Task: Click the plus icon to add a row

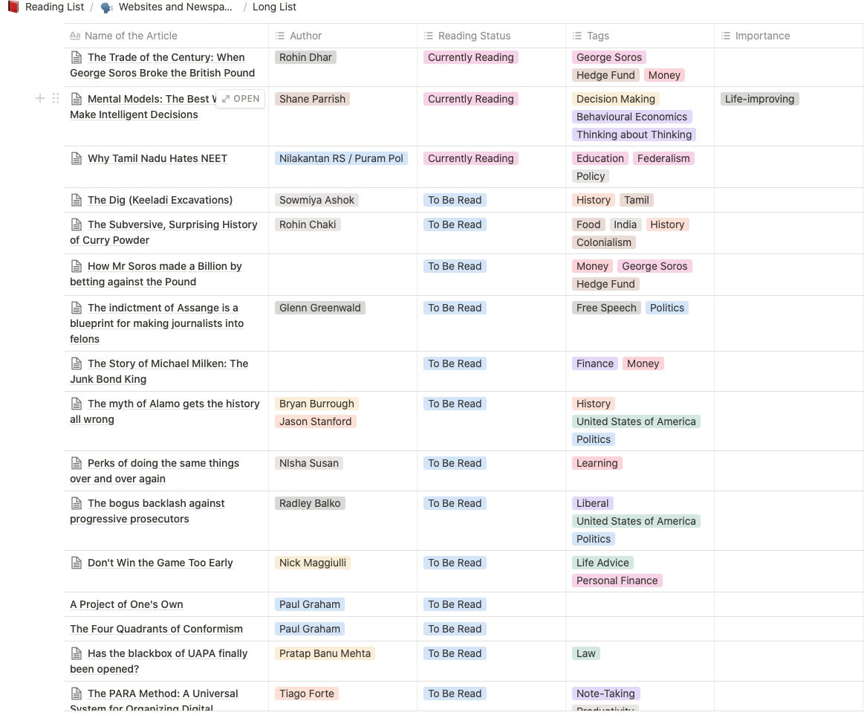Action: (39, 98)
